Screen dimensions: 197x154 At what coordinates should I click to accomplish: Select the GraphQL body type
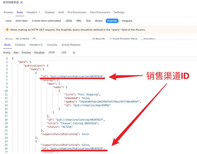click(112, 21)
